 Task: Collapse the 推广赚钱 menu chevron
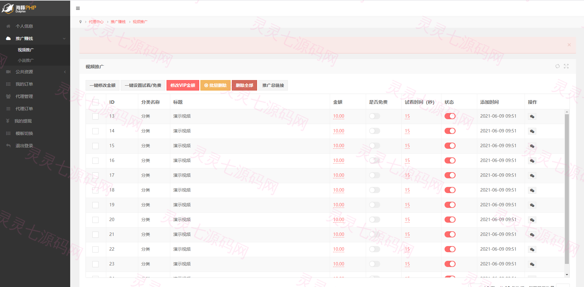click(64, 38)
